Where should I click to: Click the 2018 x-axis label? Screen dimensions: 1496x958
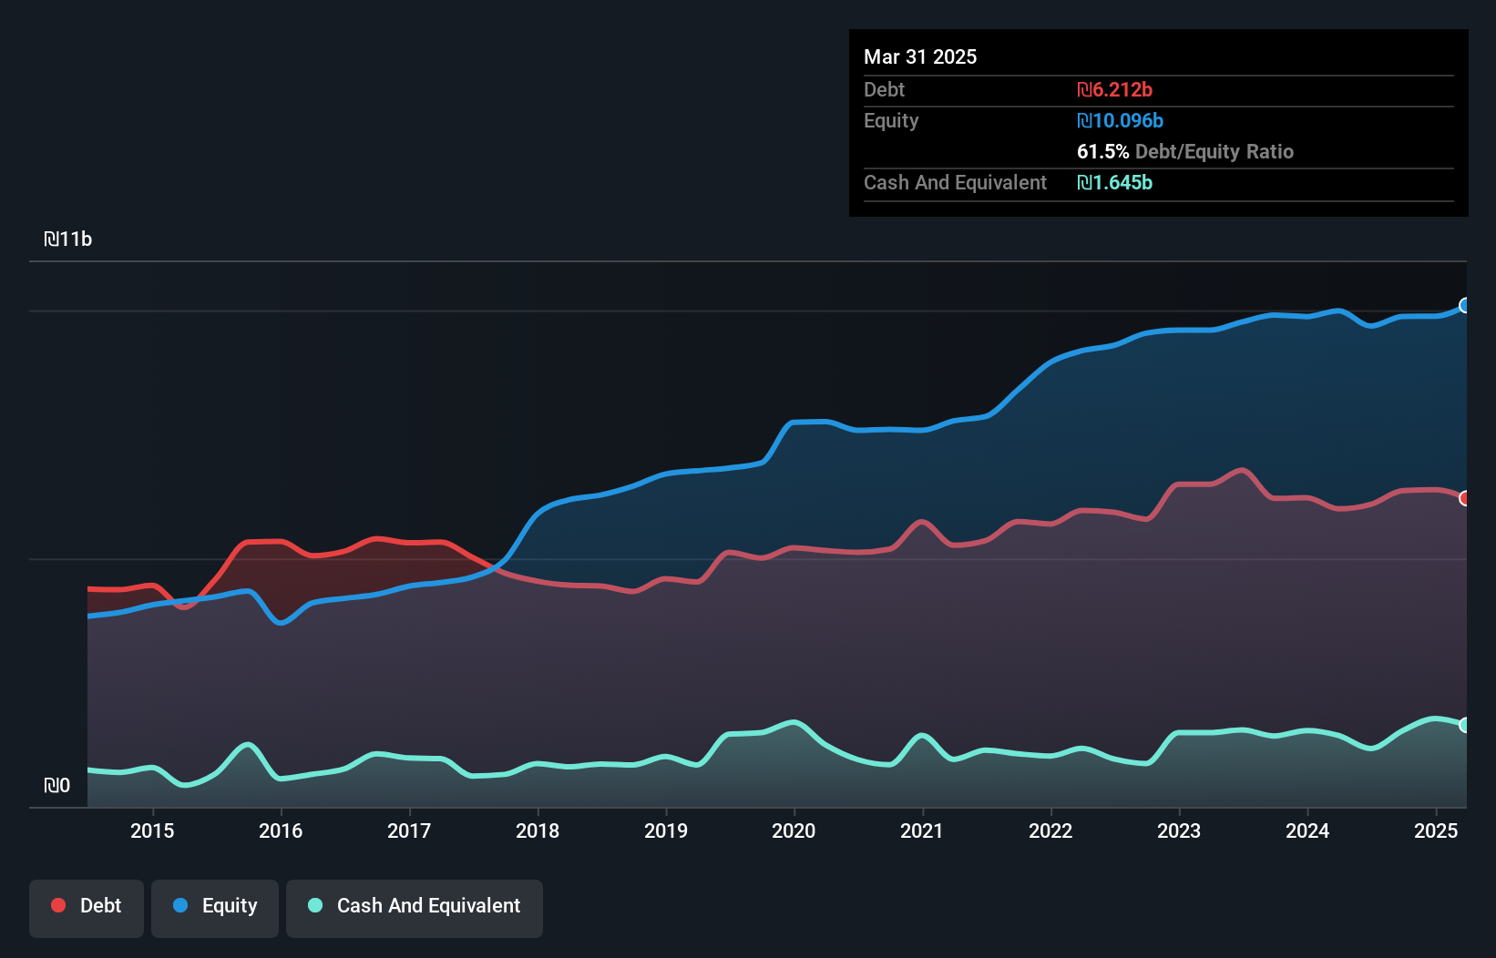538,831
